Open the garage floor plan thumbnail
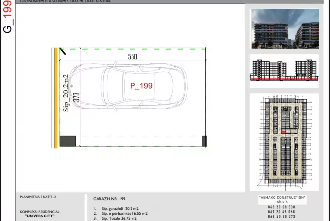The width and height of the screenshot is (330, 221). click(x=285, y=142)
